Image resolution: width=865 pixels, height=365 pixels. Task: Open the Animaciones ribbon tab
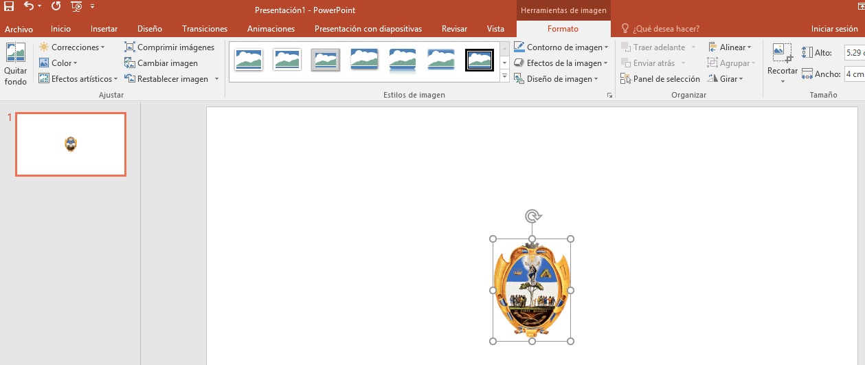click(271, 29)
